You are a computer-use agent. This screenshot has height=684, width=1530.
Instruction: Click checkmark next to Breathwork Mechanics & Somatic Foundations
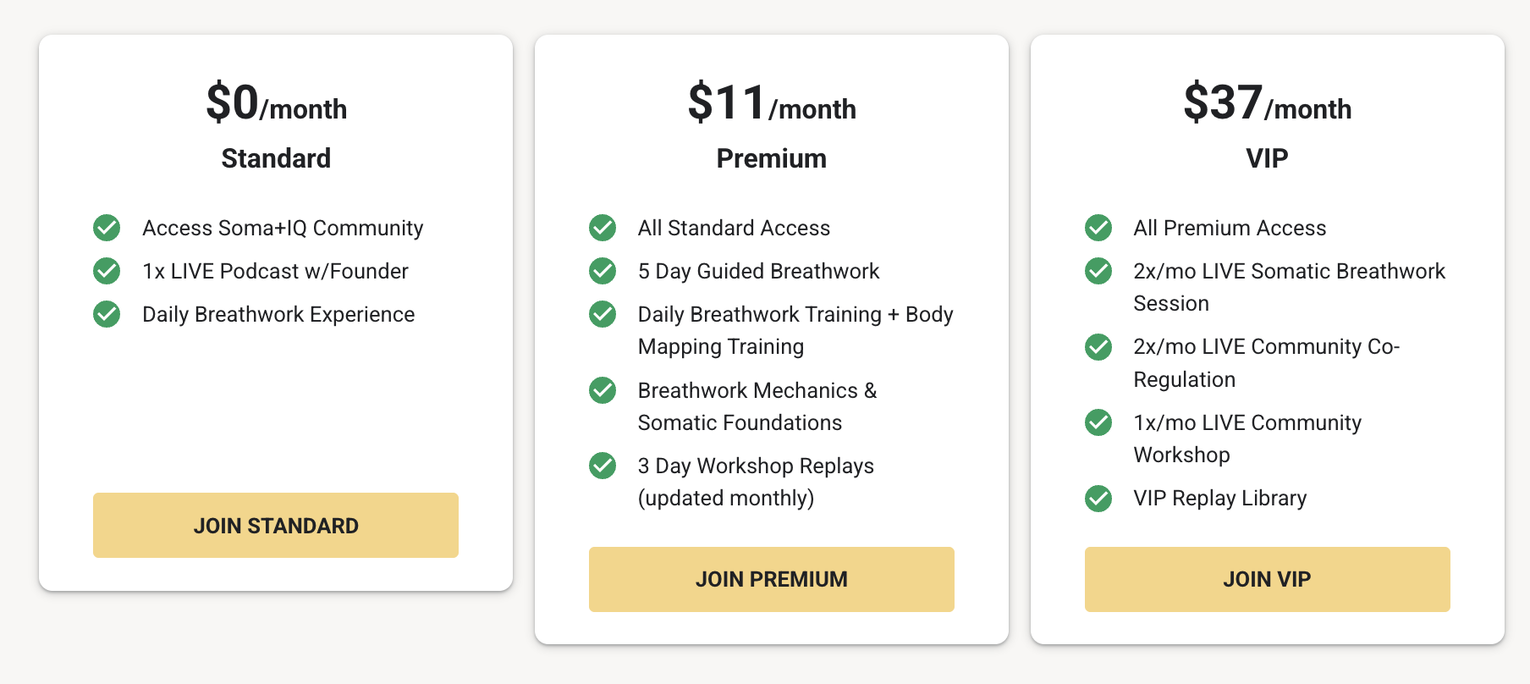pos(603,390)
